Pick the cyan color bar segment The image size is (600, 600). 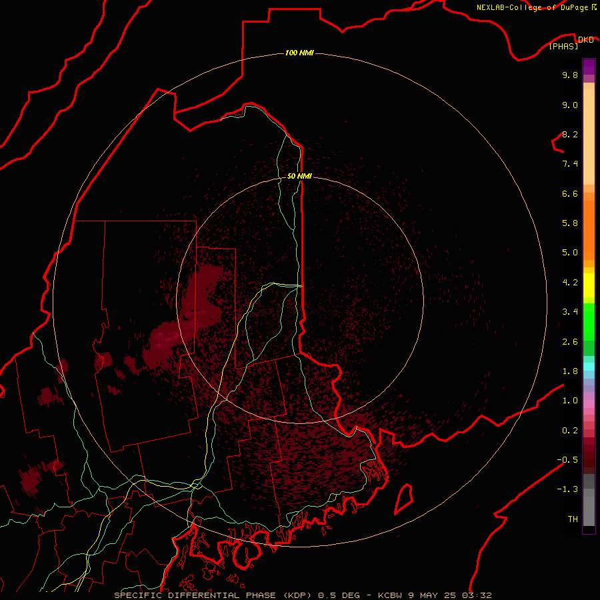click(589, 367)
